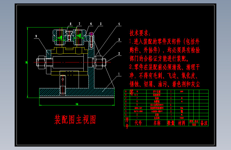Screen dimensions: 231x150
Task: Click the 夹具体 part name cell
Action: (157, 118)
